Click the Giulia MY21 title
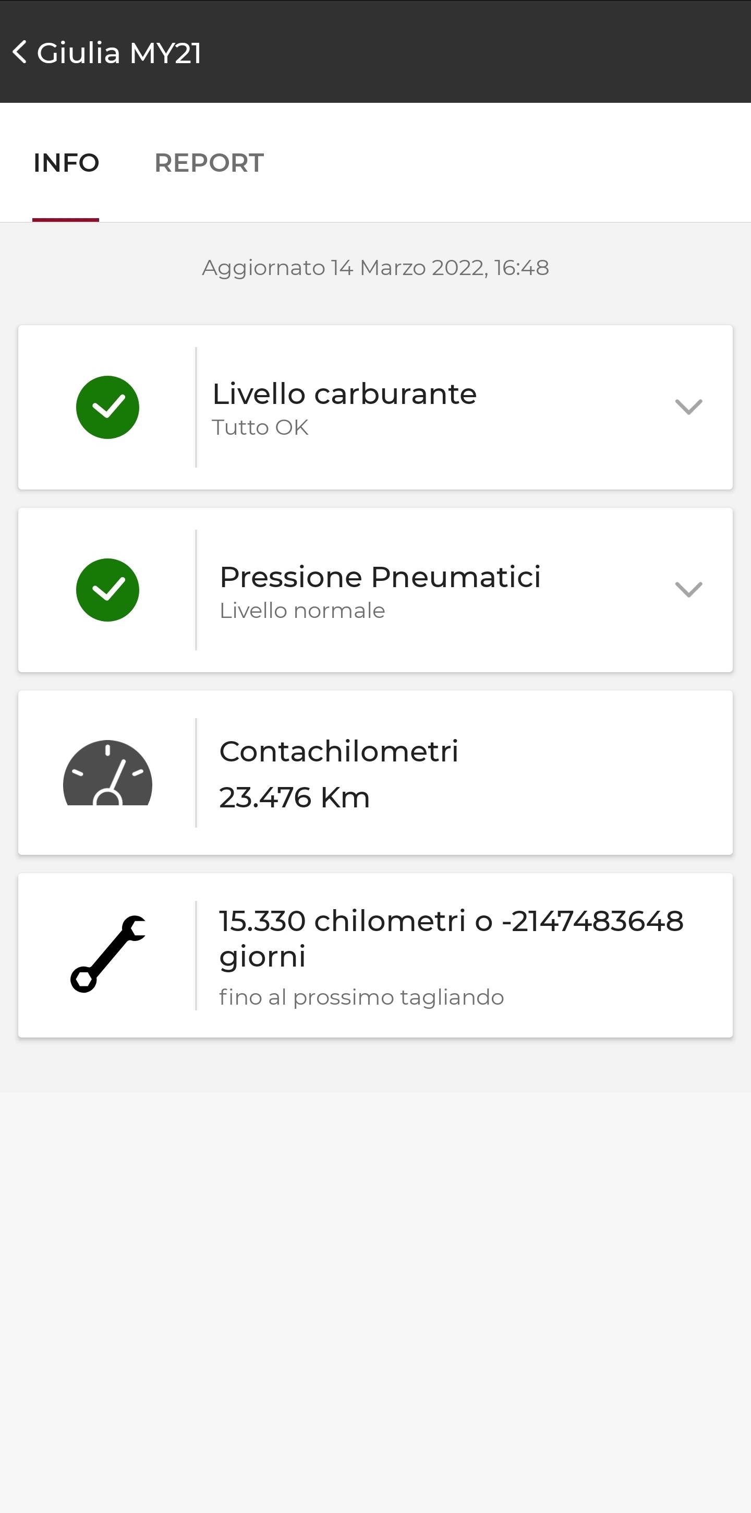 pos(119,53)
